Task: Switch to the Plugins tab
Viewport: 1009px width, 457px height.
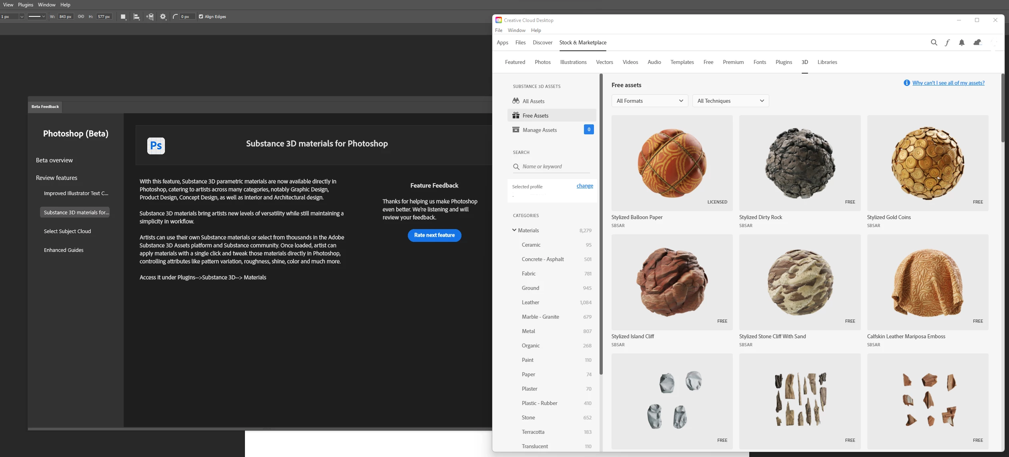Action: coord(783,62)
